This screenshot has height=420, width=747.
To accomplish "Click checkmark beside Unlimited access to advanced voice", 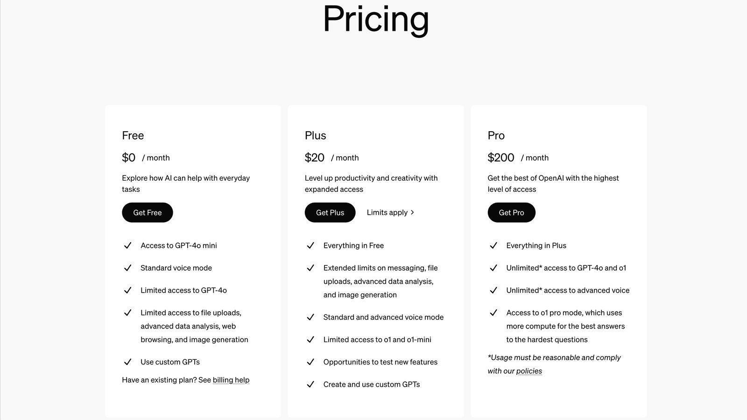I will click(493, 290).
